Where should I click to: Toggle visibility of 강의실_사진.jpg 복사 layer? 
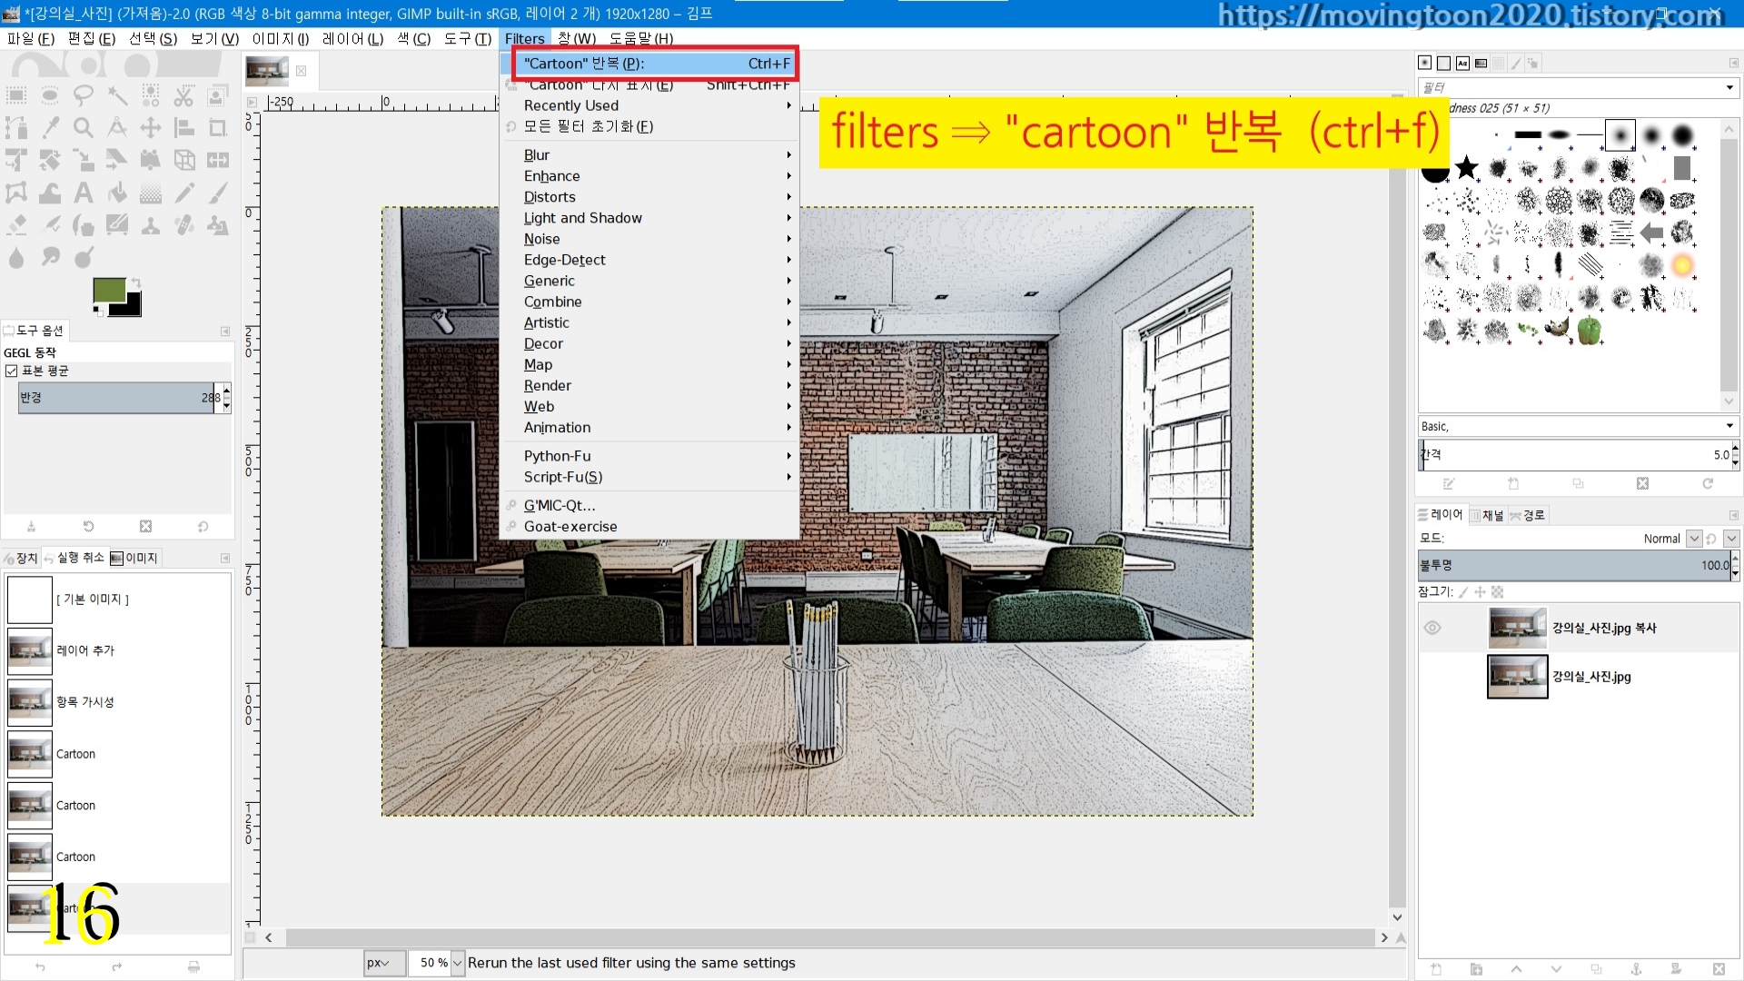coord(1432,628)
